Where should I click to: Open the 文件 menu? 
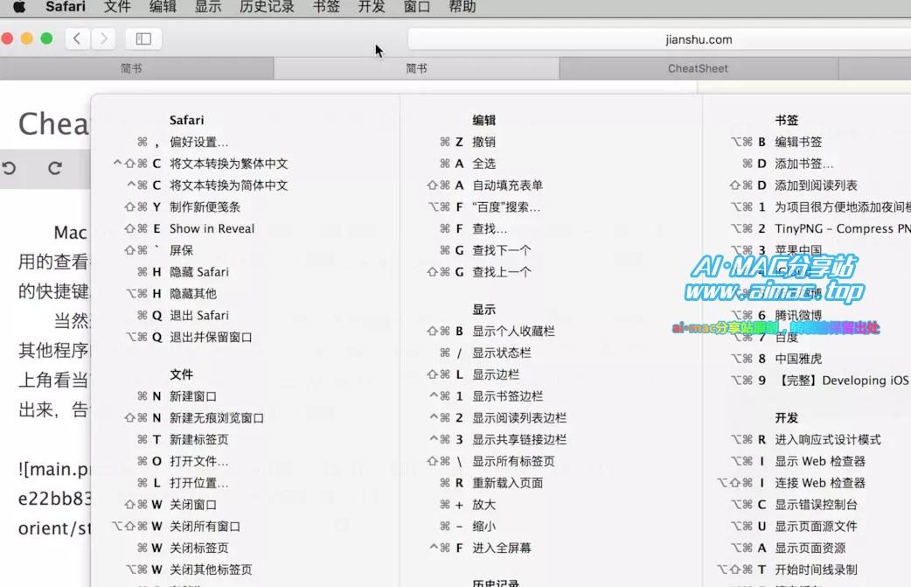(117, 7)
